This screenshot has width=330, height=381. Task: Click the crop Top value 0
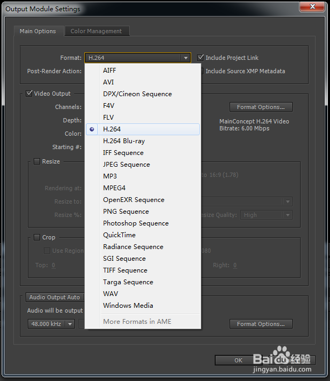(x=53, y=265)
